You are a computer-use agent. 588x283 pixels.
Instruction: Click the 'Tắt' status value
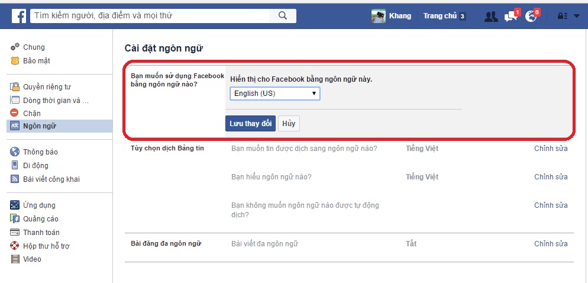pyautogui.click(x=411, y=243)
